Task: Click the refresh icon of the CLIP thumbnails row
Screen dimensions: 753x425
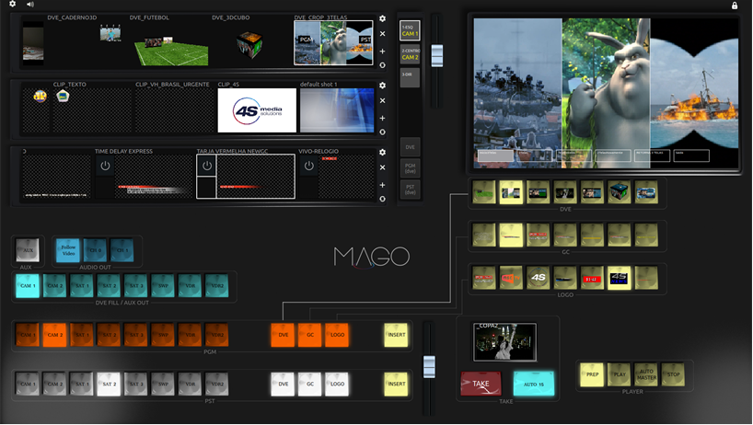Action: (382, 132)
